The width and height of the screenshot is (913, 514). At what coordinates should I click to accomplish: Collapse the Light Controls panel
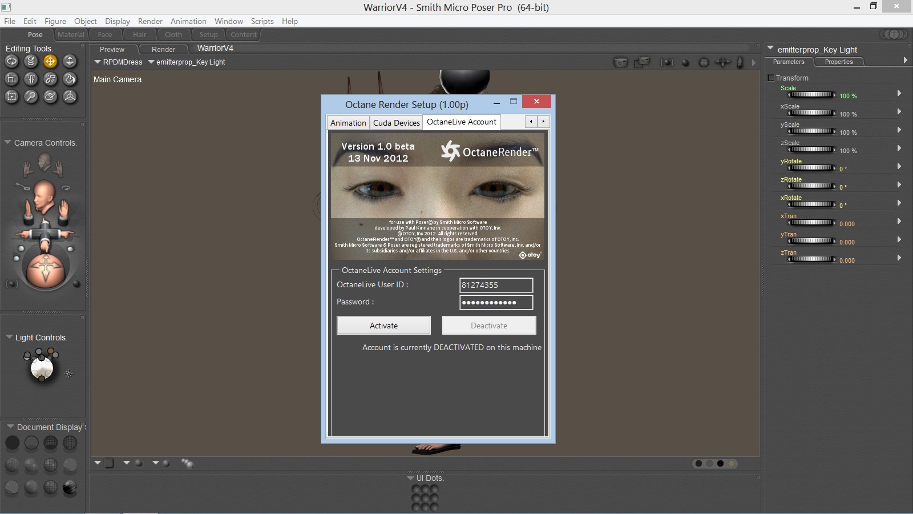point(9,337)
